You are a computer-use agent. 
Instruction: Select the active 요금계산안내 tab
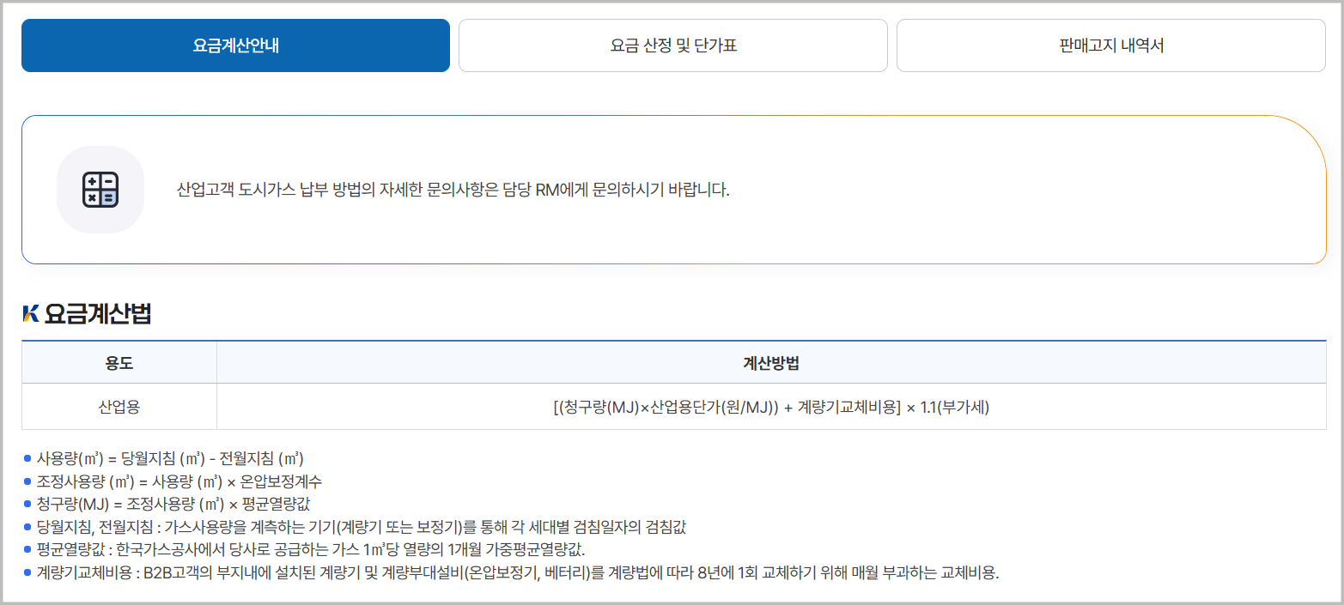235,45
